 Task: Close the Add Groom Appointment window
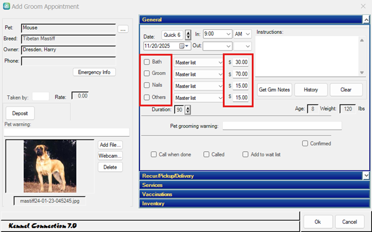pos(363,7)
